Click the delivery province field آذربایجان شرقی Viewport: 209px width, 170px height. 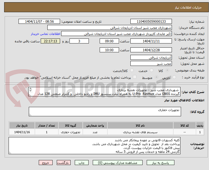point(151,58)
